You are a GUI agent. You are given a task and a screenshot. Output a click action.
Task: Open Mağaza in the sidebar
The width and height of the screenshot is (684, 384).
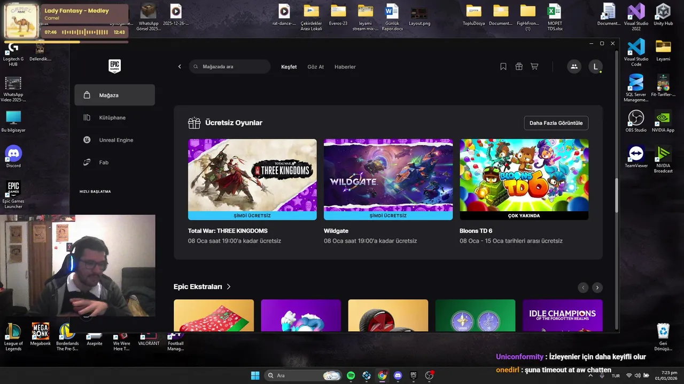pyautogui.click(x=115, y=95)
